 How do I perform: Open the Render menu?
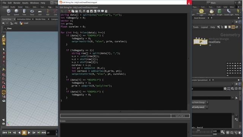click(17, 3)
